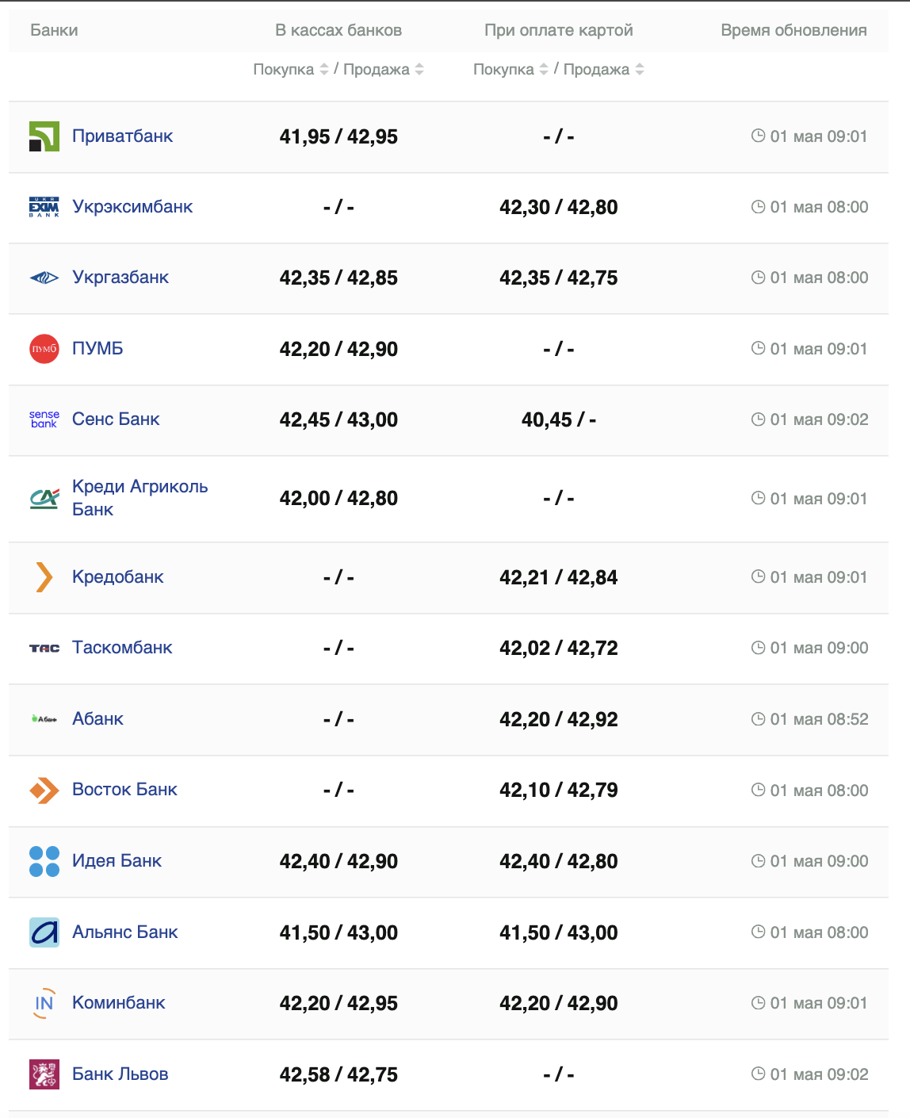The height and width of the screenshot is (1118, 910).
Task: Click the Банк Львов crest logo
Action: click(x=44, y=1074)
